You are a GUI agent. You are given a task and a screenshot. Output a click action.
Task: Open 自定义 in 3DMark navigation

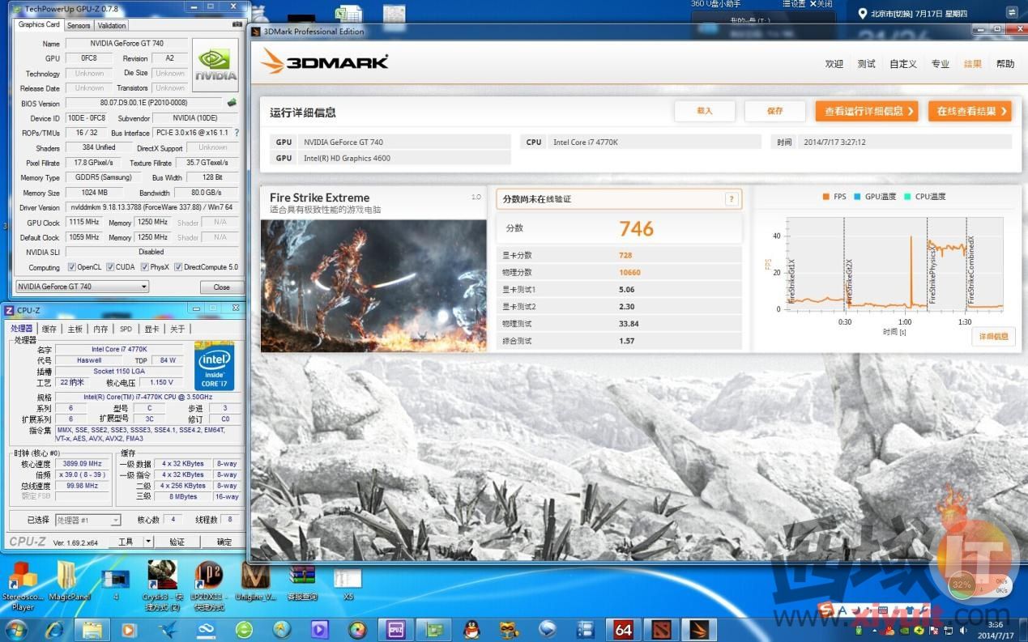[x=903, y=64]
